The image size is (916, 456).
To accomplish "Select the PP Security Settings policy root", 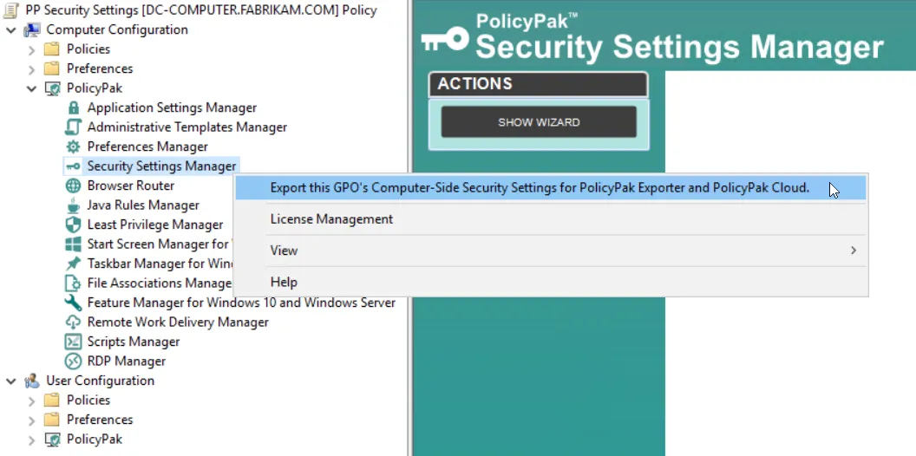I will (x=201, y=10).
